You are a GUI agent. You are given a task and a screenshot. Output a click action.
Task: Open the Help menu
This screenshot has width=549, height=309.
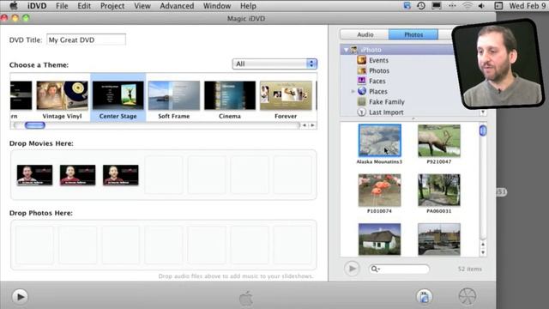point(248,6)
